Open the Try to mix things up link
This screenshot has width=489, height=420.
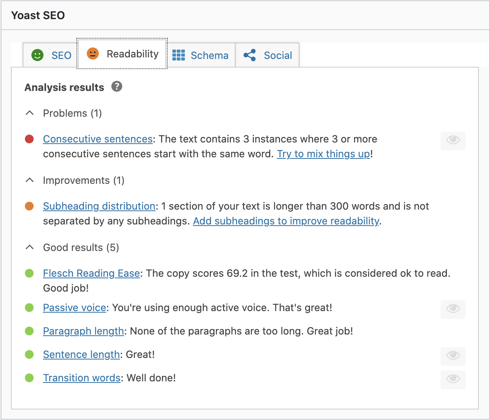323,154
